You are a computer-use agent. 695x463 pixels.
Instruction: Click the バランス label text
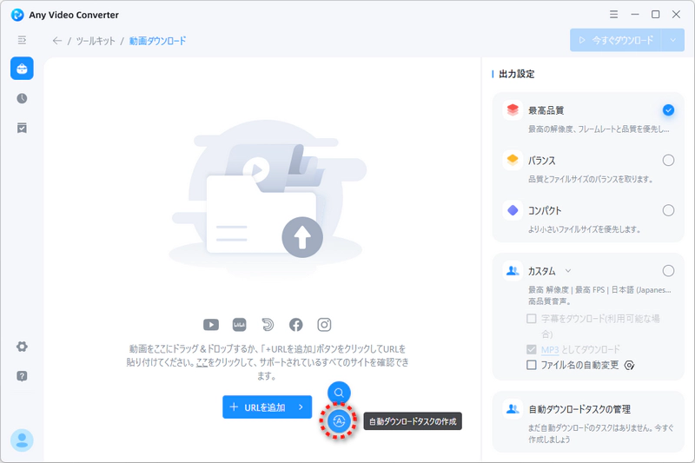coord(541,161)
